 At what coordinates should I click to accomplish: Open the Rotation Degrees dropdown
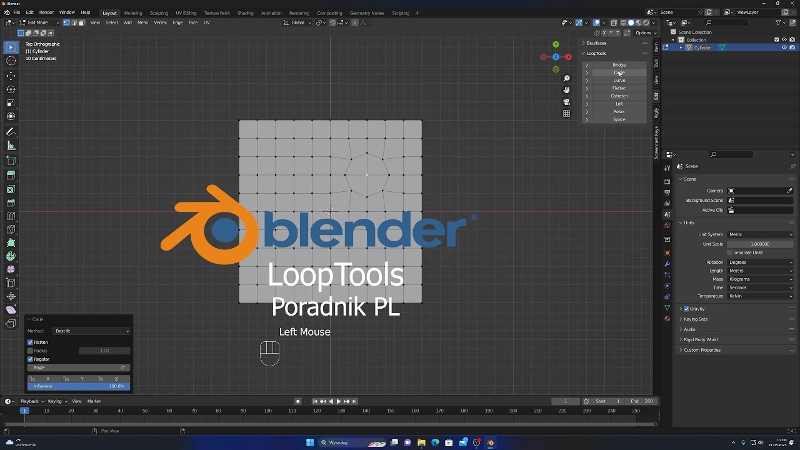pyautogui.click(x=761, y=262)
